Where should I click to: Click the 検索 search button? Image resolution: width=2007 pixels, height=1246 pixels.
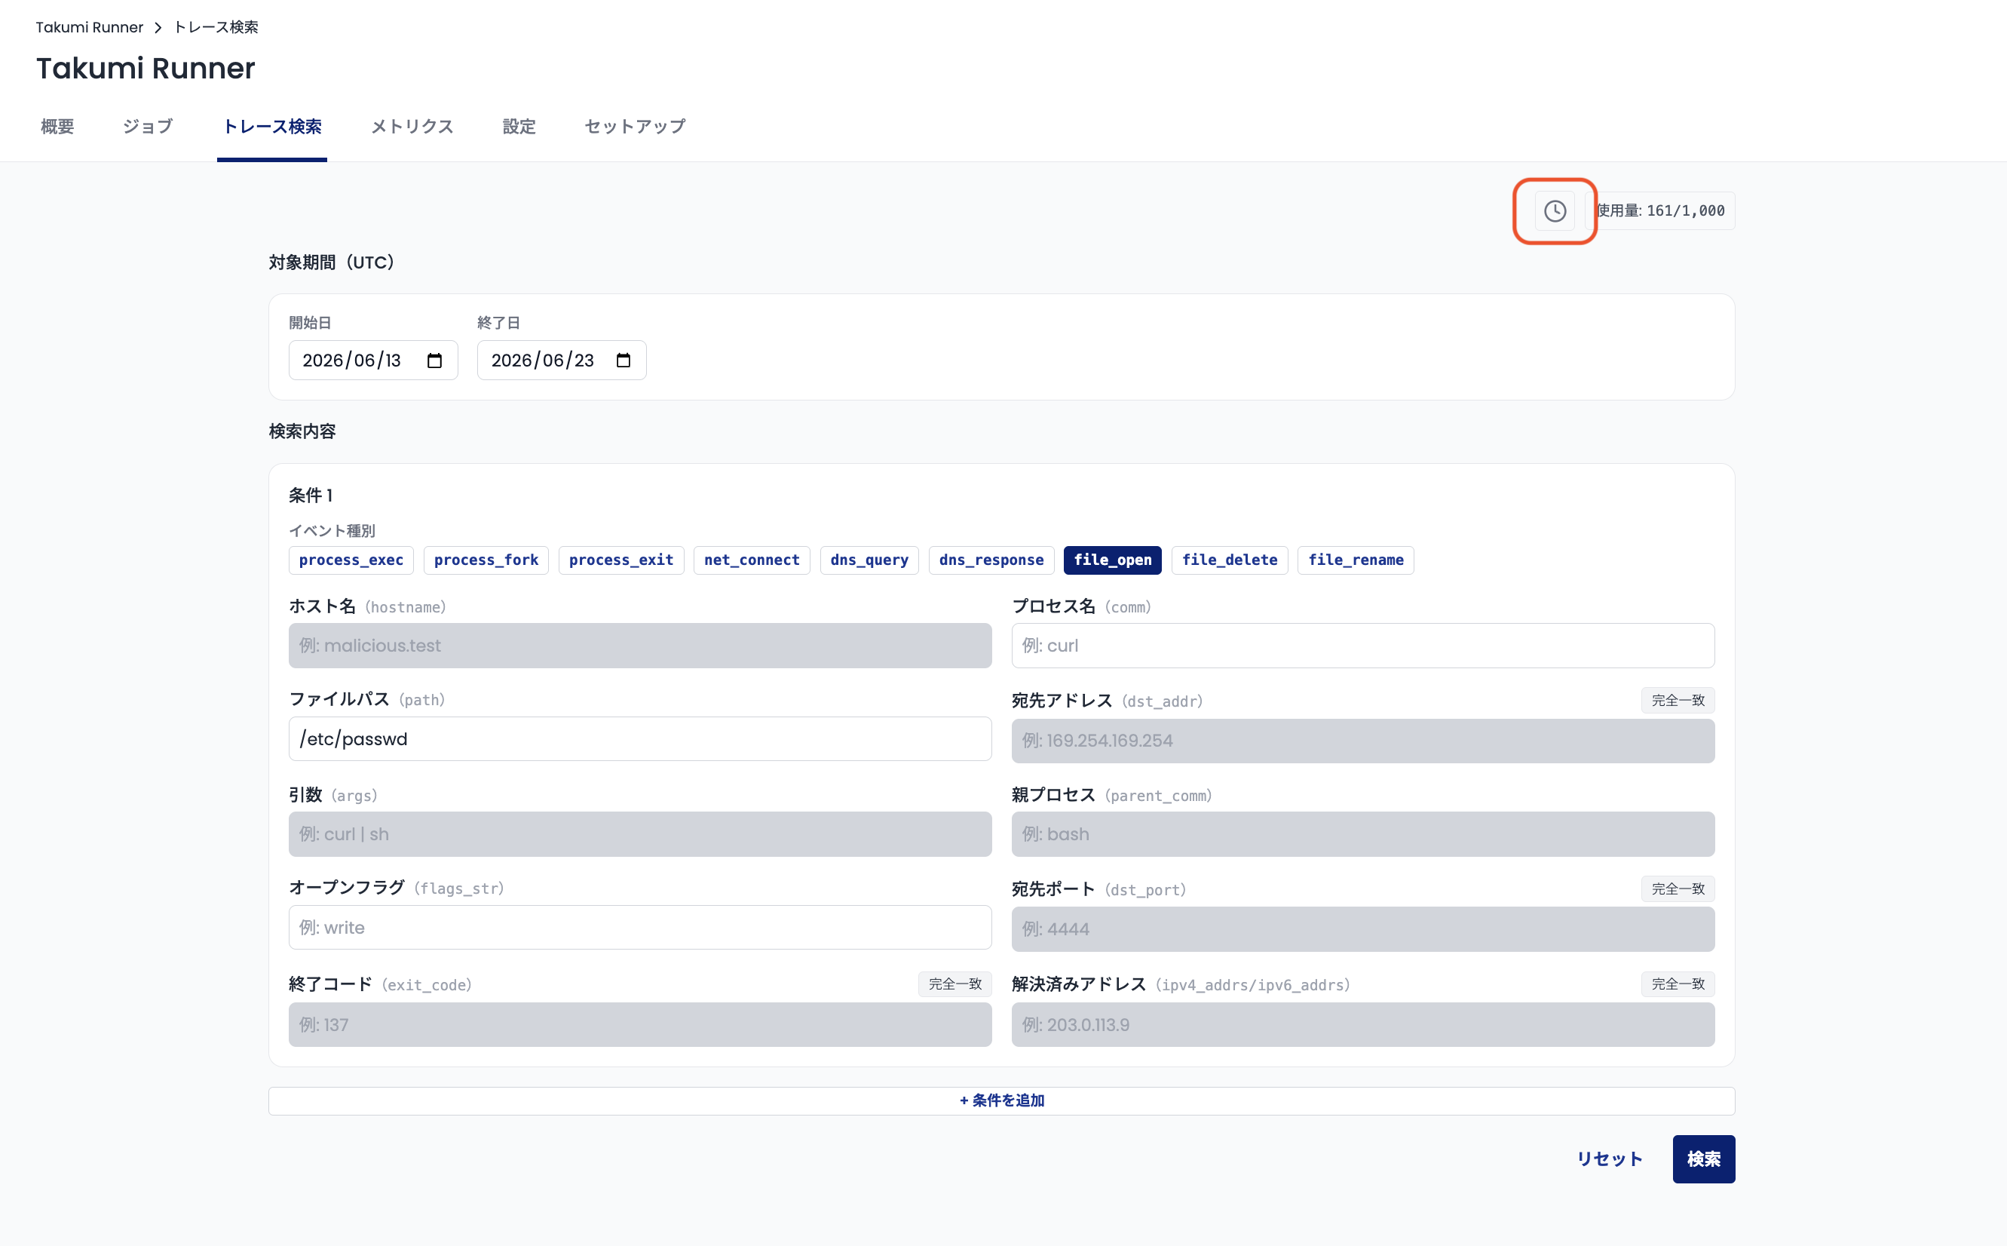(1703, 1159)
